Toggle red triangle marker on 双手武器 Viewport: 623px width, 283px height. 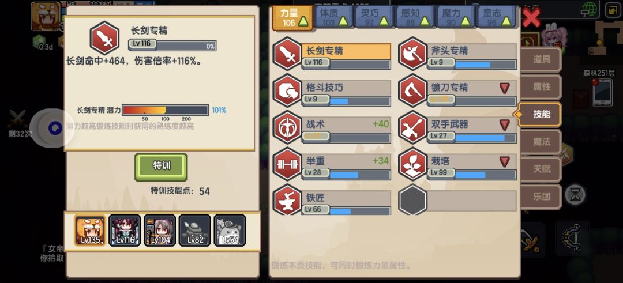tap(505, 125)
